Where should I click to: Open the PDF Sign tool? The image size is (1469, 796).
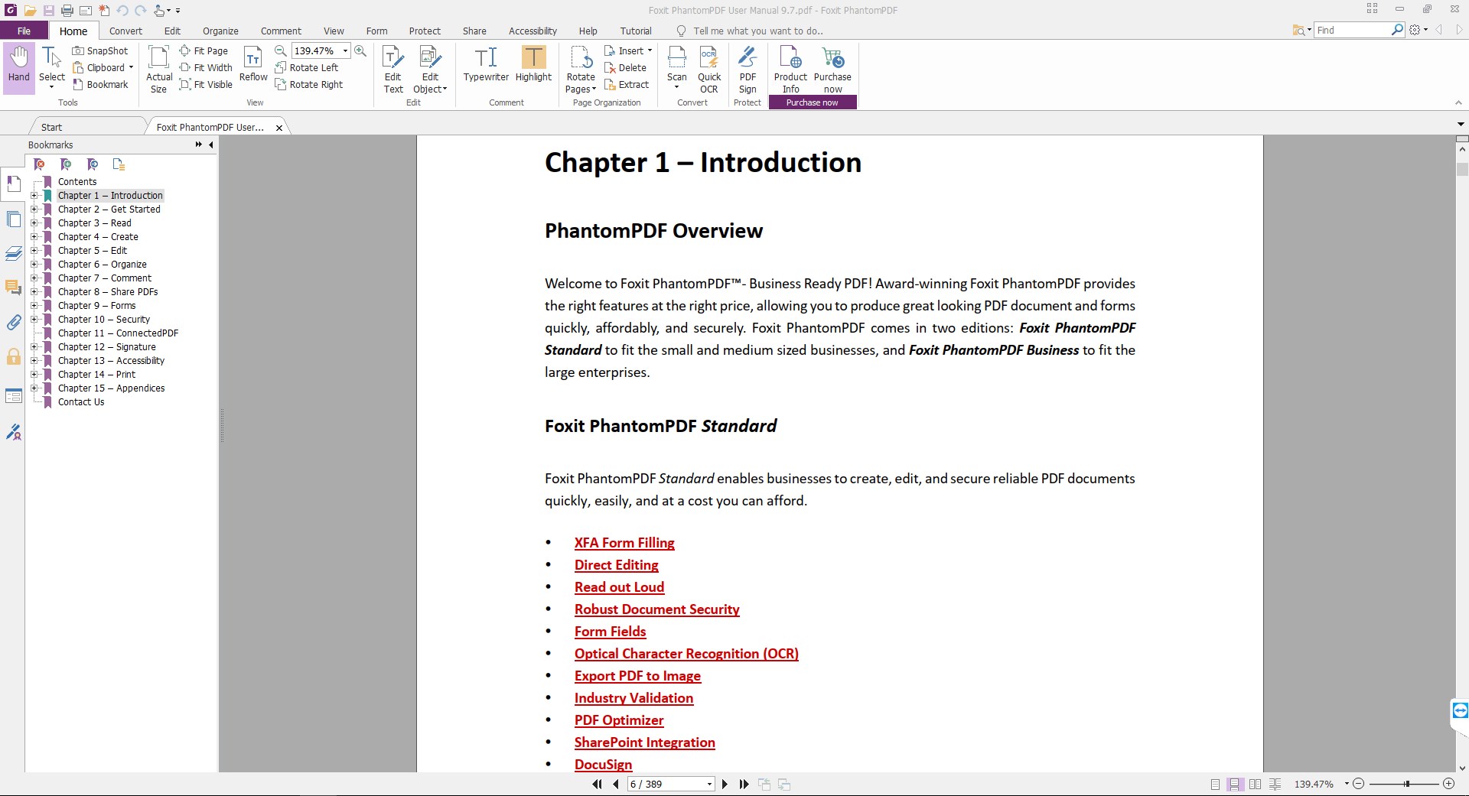(747, 69)
